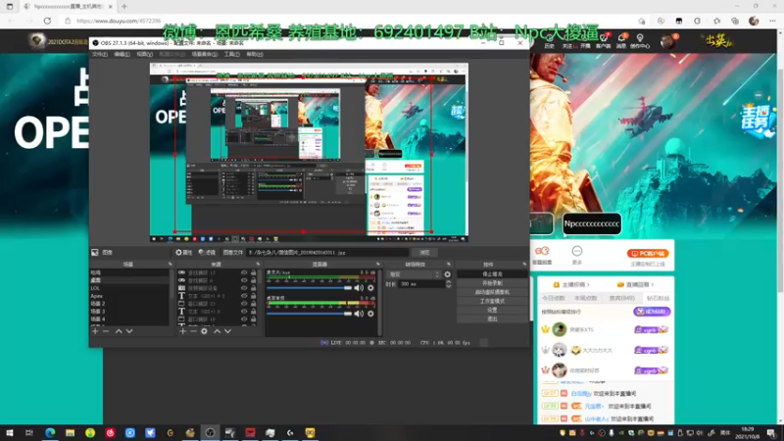
Task: Move selected source down in Sources panel
Action: pos(228,331)
